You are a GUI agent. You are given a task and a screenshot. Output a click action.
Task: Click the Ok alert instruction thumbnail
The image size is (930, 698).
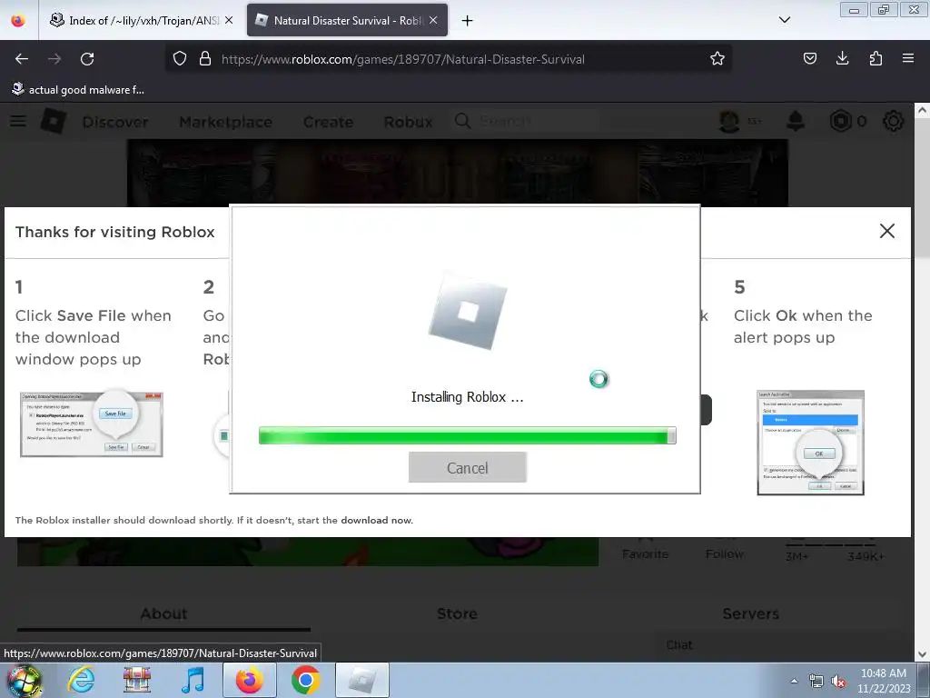pos(810,443)
